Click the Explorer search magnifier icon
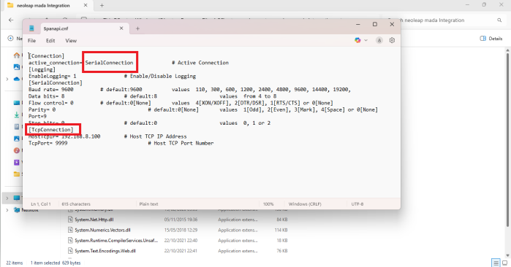This screenshot has width=511, height=267. pyautogui.click(x=499, y=20)
